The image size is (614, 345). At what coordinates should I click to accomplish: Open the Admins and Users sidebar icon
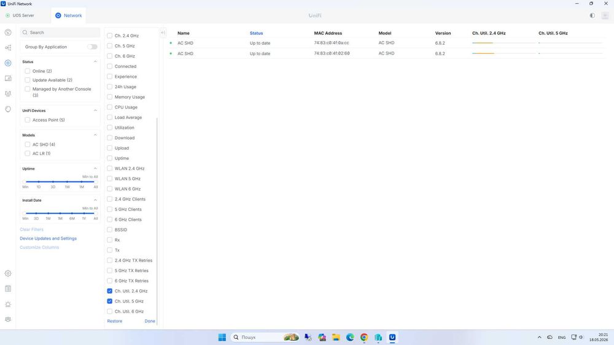tap(8, 319)
